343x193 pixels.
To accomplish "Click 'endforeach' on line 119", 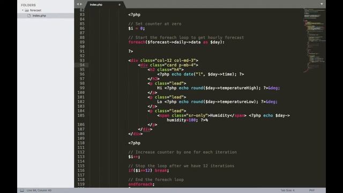I will click(140, 184).
